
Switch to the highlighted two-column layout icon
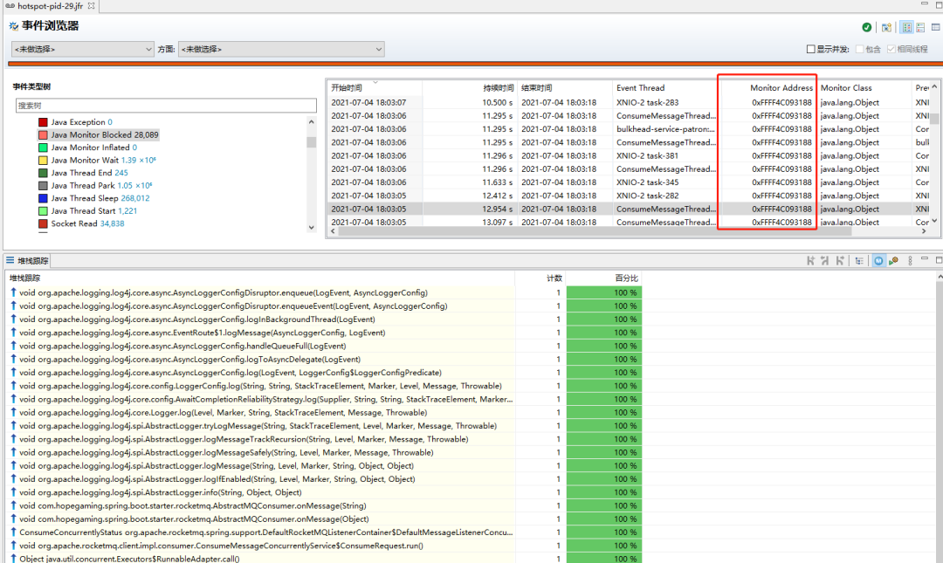click(907, 27)
